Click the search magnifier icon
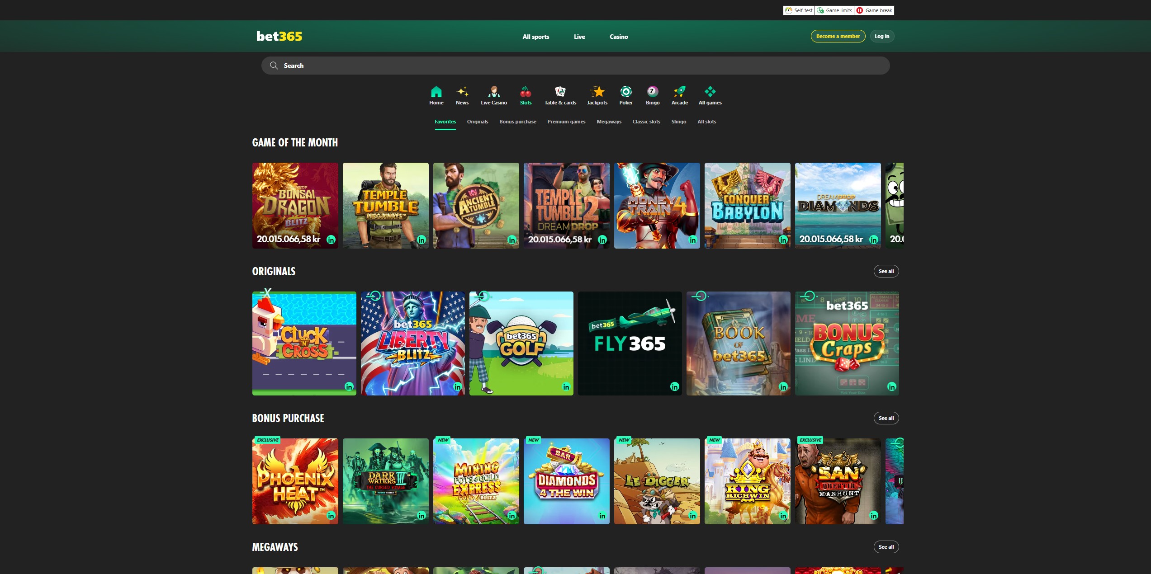 pos(274,66)
